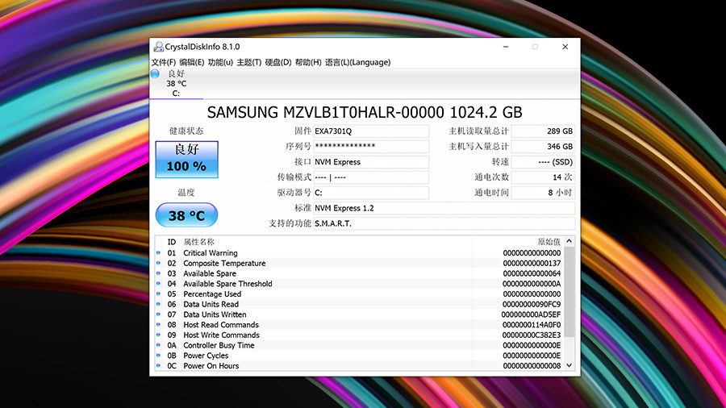Open the 硬盘(D) menu
Screen dimensions: 726x408
(x=278, y=62)
